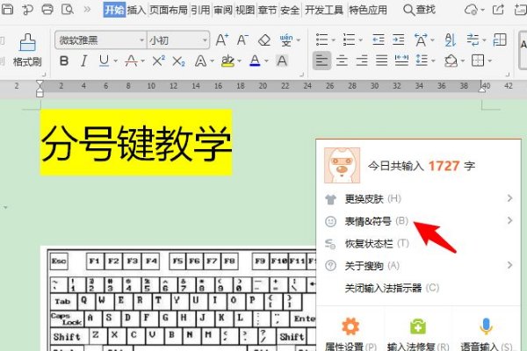
Task: Toggle Superscript formatting
Action: pos(158,61)
